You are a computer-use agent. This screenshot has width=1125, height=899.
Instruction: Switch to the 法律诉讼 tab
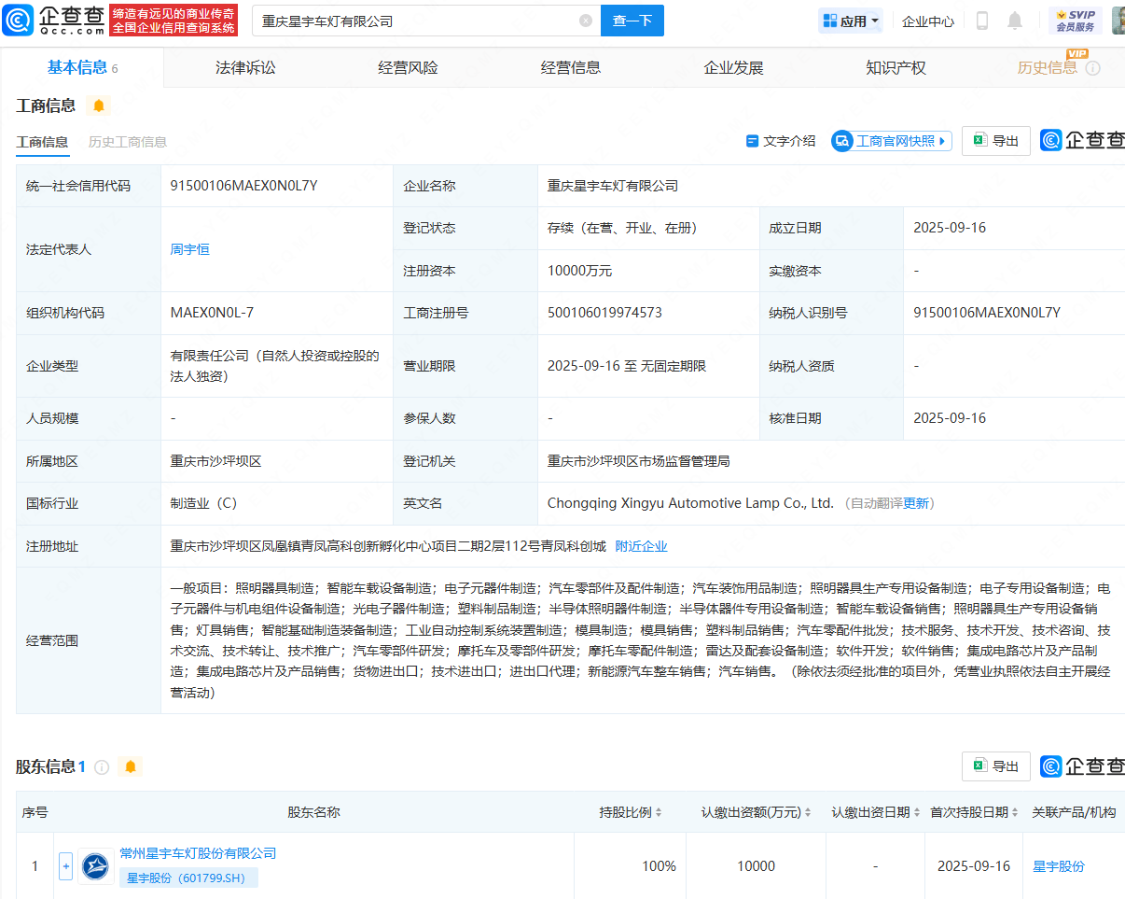coord(244,66)
